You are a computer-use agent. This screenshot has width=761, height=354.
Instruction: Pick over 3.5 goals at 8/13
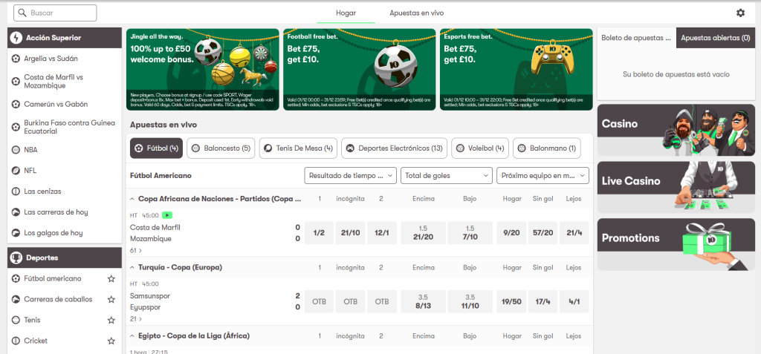click(x=423, y=301)
